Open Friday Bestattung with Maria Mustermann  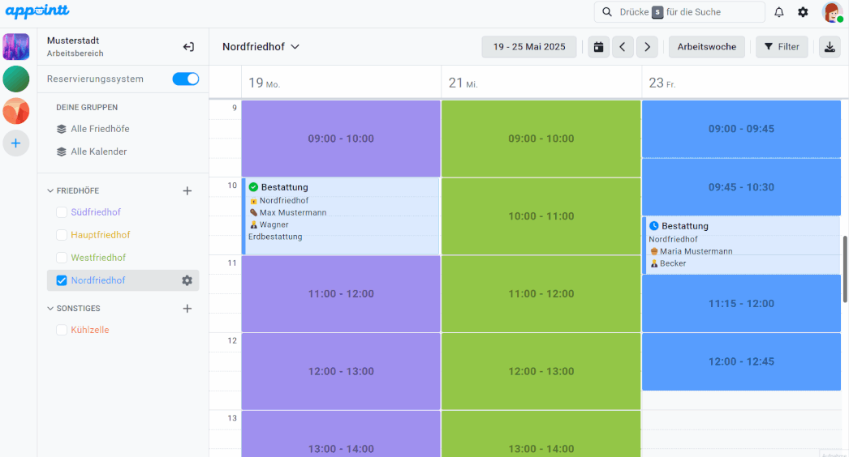click(x=741, y=245)
